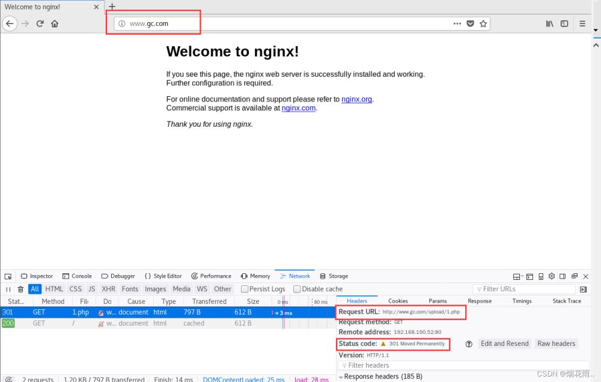
Task: Sort by the Method column header
Action: [53, 302]
